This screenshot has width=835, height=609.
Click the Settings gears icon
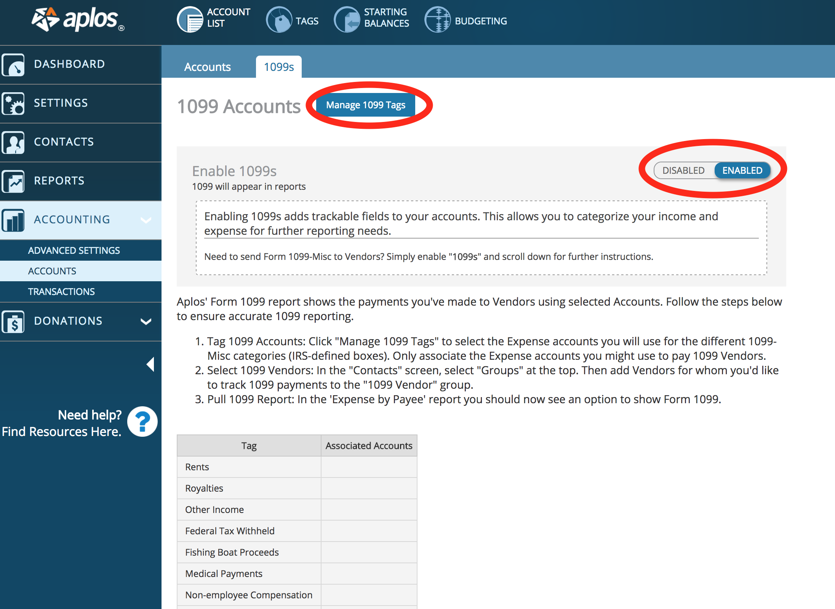point(13,104)
